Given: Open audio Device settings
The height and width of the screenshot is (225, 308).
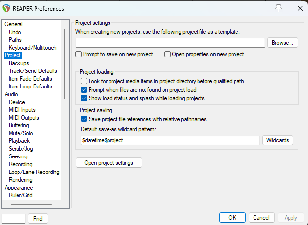Looking at the screenshot, I should [x=17, y=102].
